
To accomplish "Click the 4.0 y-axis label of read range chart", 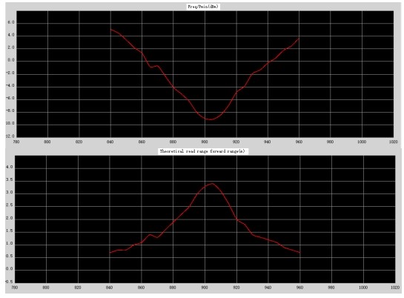I will [10, 167].
